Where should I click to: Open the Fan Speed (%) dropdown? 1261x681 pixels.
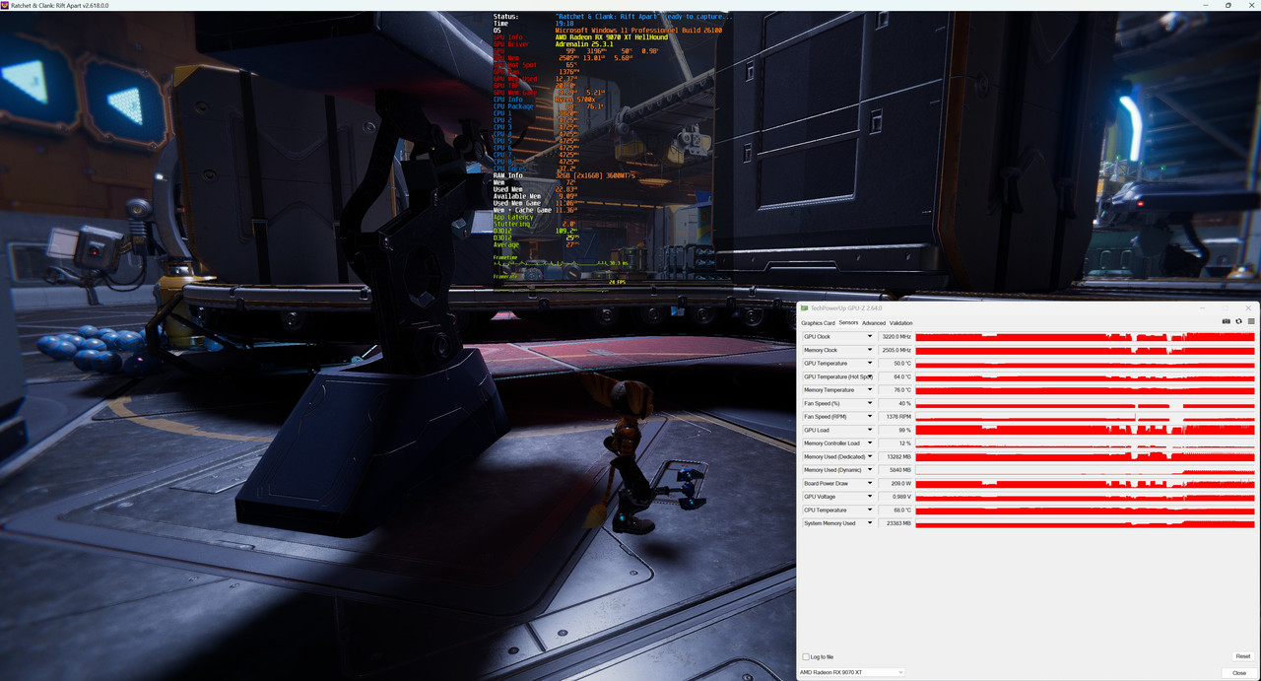click(870, 403)
